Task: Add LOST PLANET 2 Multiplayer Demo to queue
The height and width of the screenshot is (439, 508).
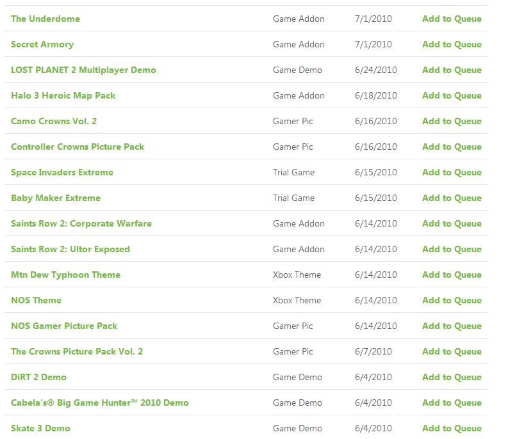Action: tap(452, 70)
